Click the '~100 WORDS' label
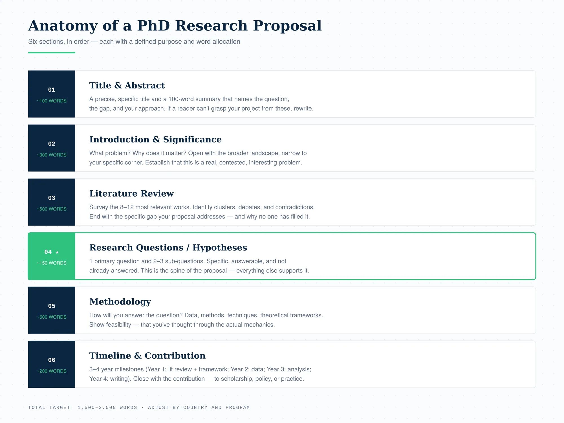This screenshot has width=564, height=423. point(52,101)
